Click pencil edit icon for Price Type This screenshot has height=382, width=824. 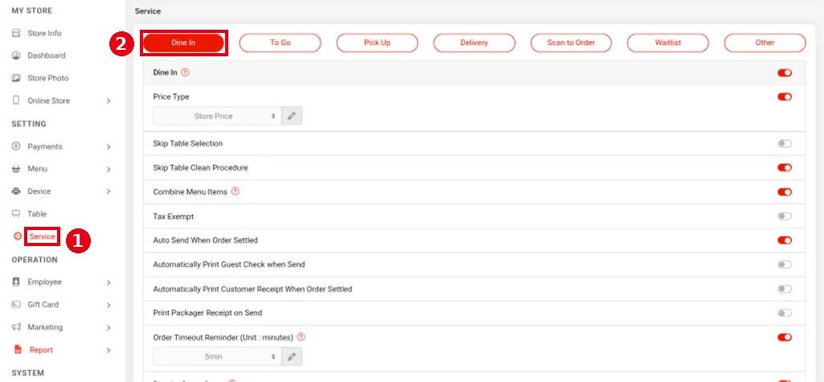coord(292,116)
